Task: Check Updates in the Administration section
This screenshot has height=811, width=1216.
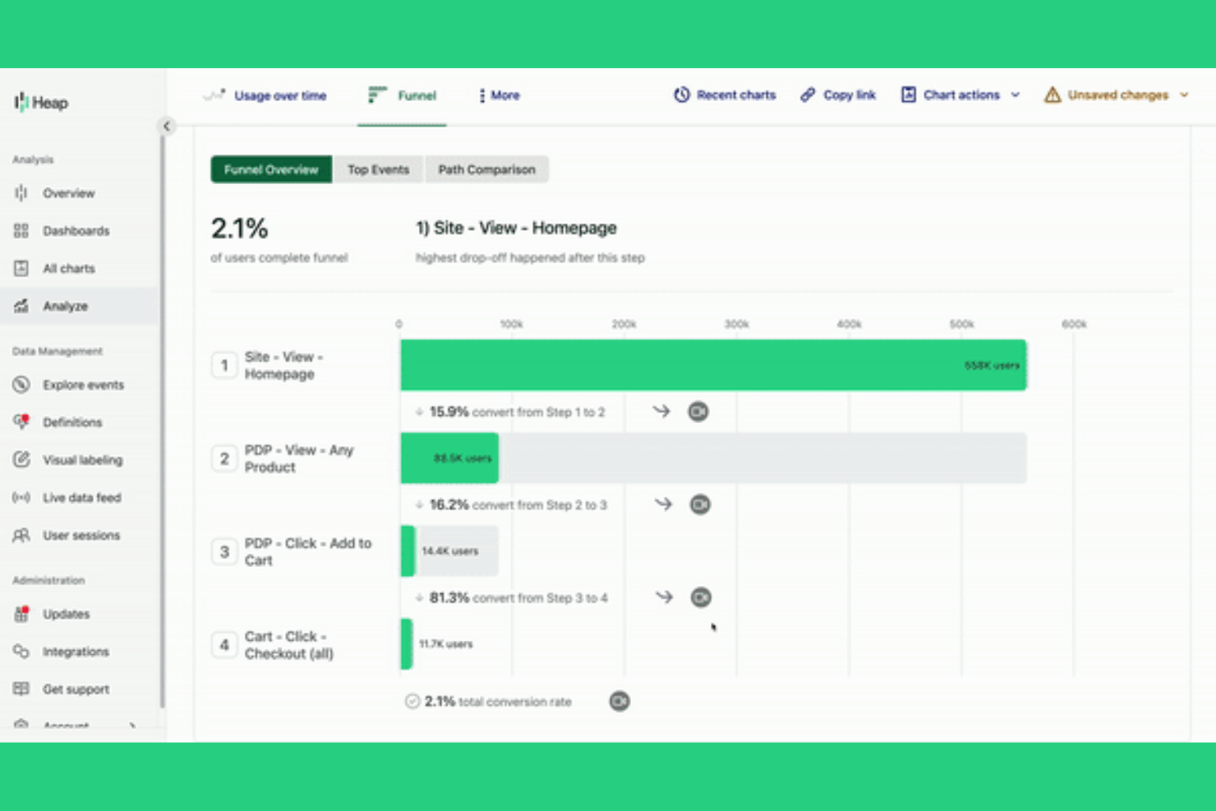Action: pyautogui.click(x=66, y=614)
